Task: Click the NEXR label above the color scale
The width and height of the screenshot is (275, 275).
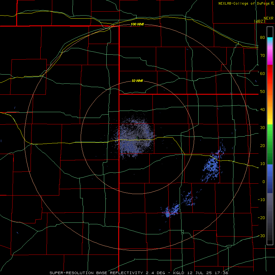Action: point(269,18)
